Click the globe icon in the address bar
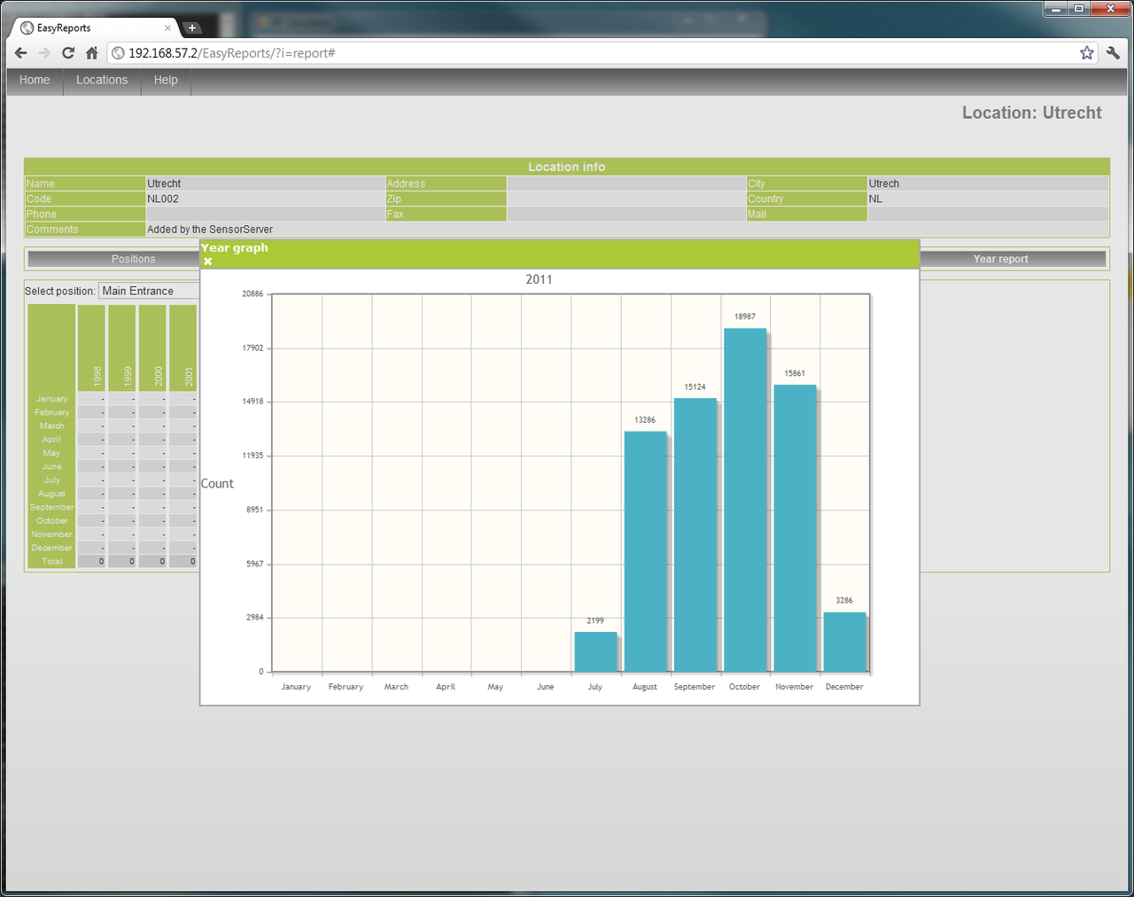The height and width of the screenshot is (897, 1134). pos(117,52)
